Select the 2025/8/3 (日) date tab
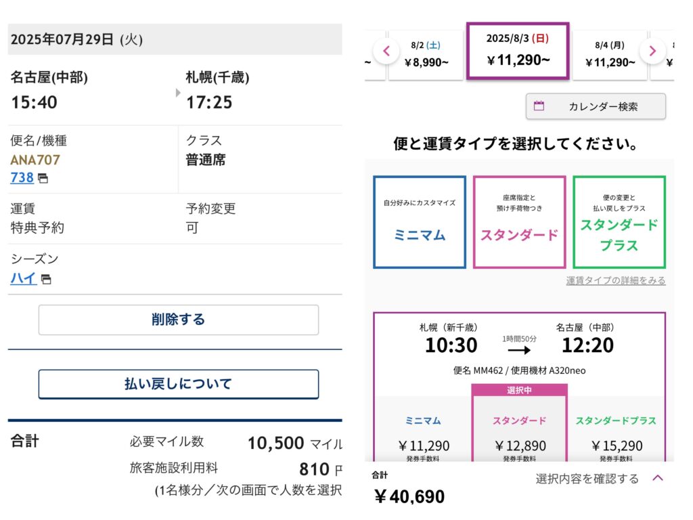This screenshot has height=520, width=693. click(518, 50)
